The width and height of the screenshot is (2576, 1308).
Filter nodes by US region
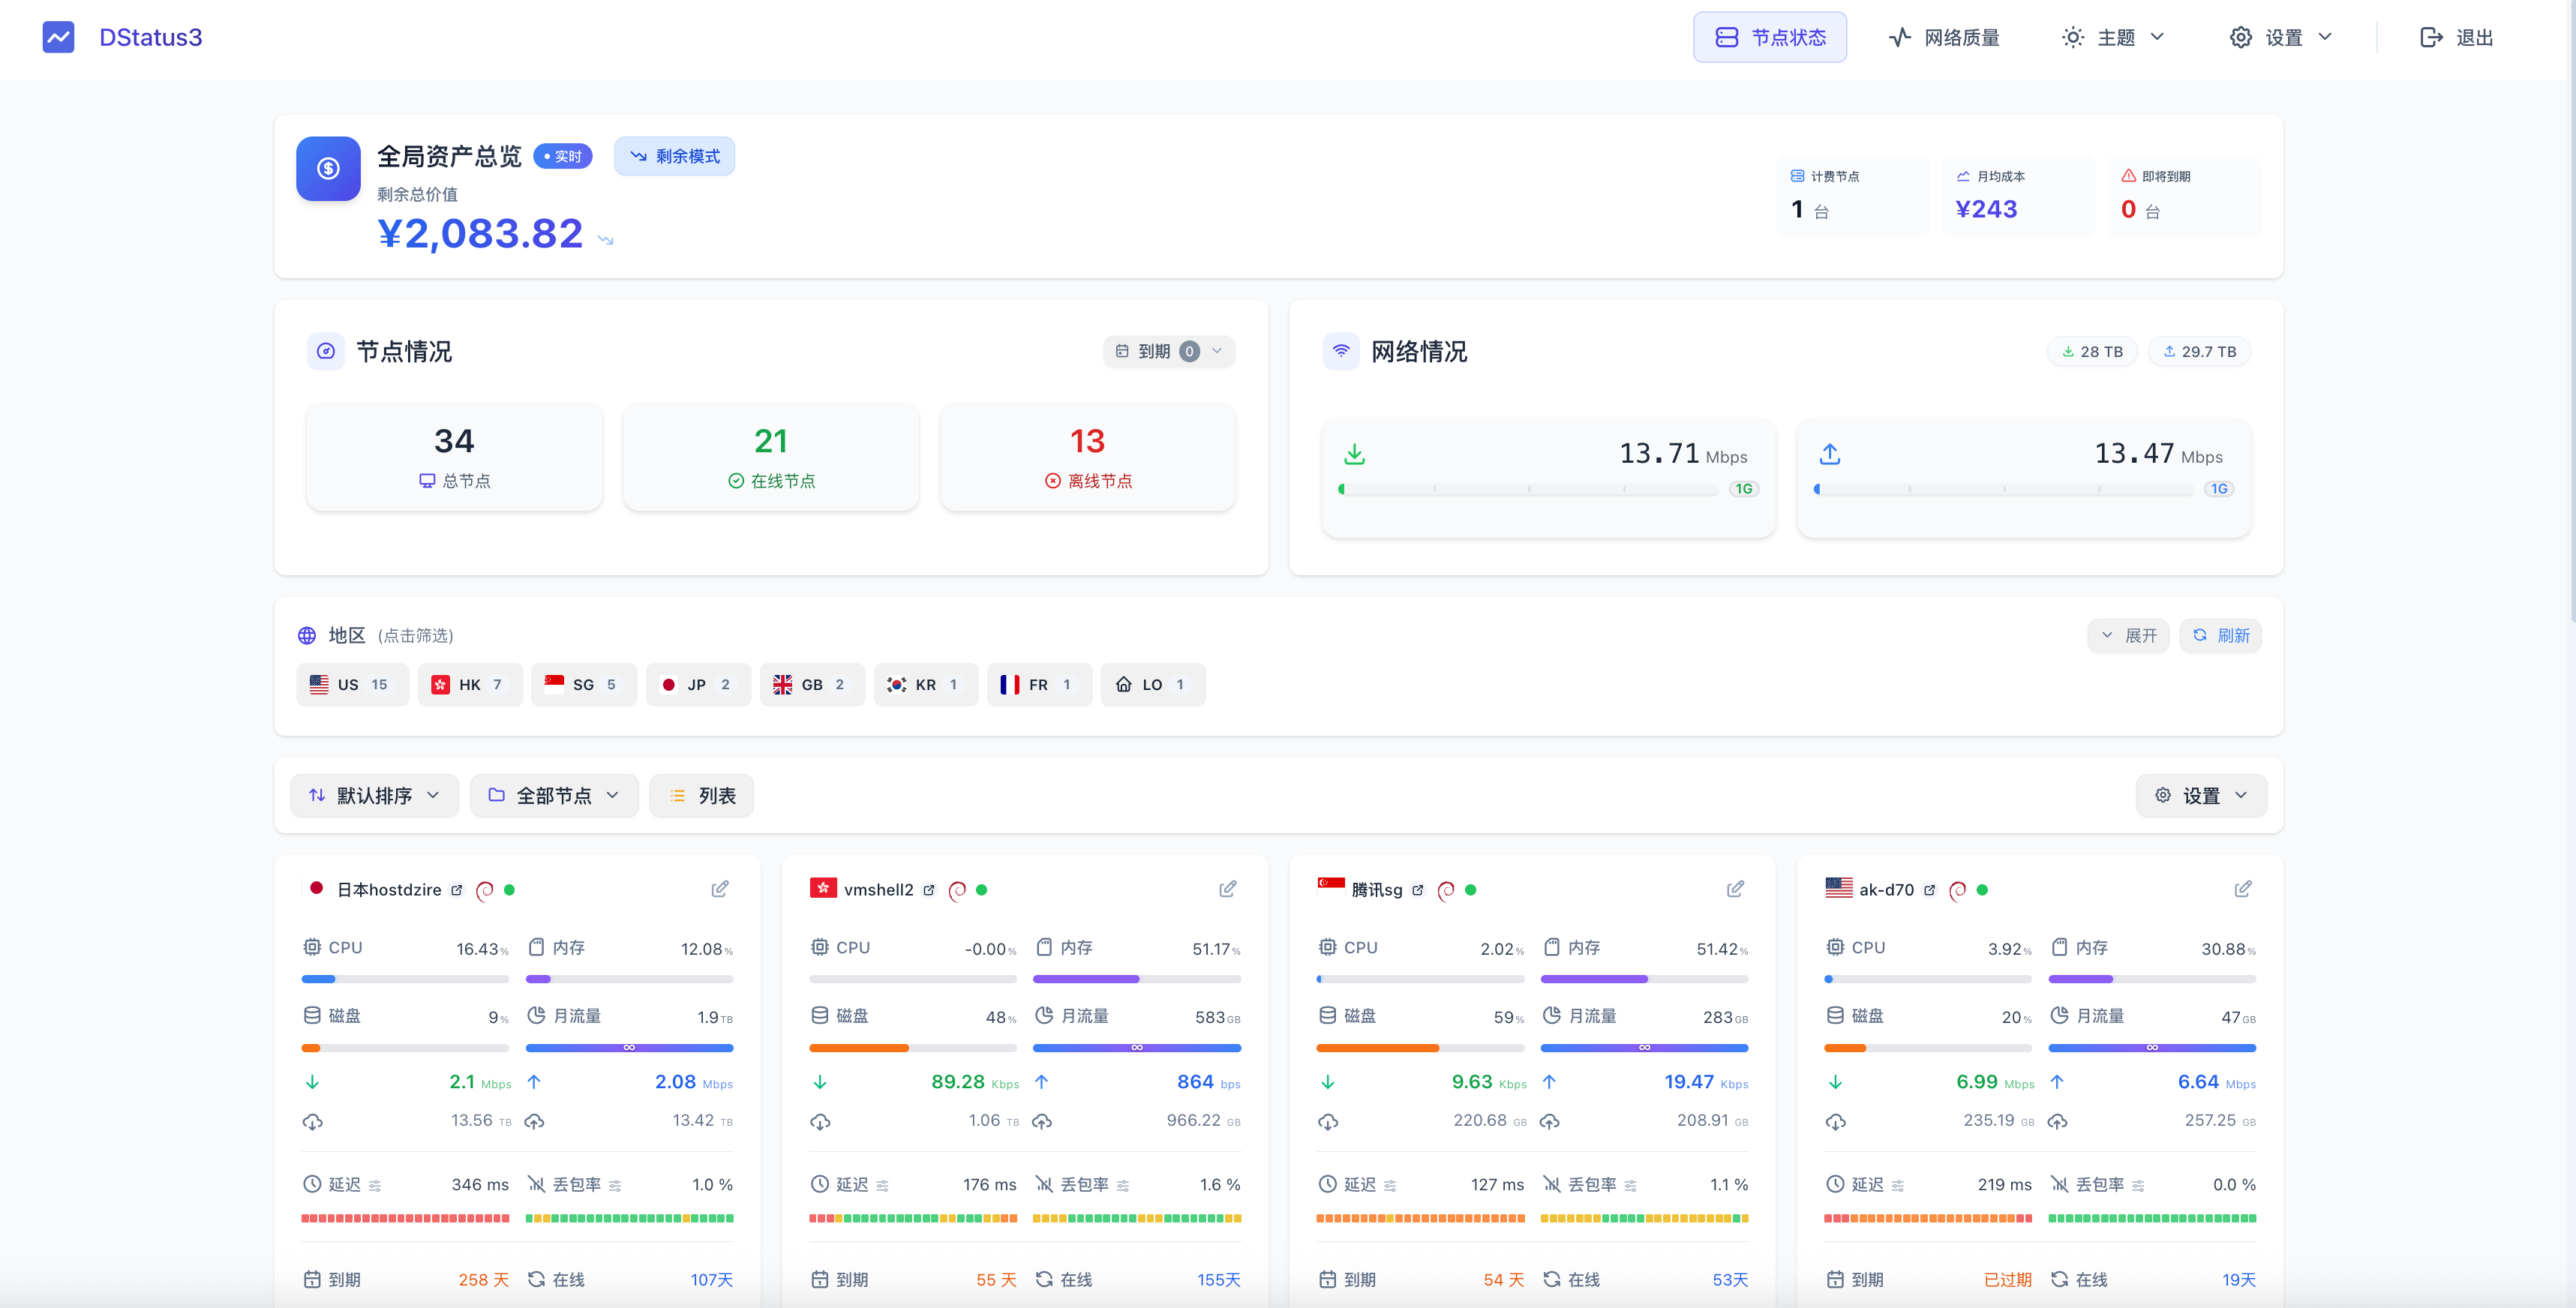pos(352,685)
